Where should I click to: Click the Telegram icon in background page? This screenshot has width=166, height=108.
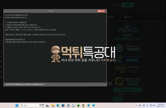pyautogui.click(x=120, y=48)
